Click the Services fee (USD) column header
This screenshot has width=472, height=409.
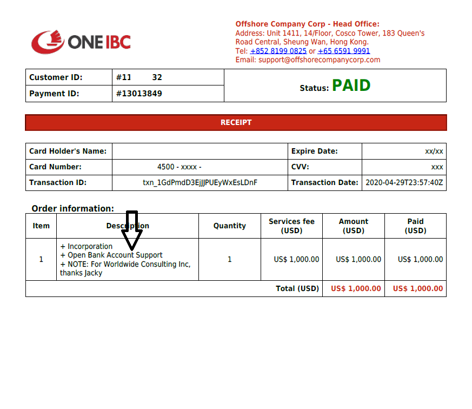click(x=292, y=226)
